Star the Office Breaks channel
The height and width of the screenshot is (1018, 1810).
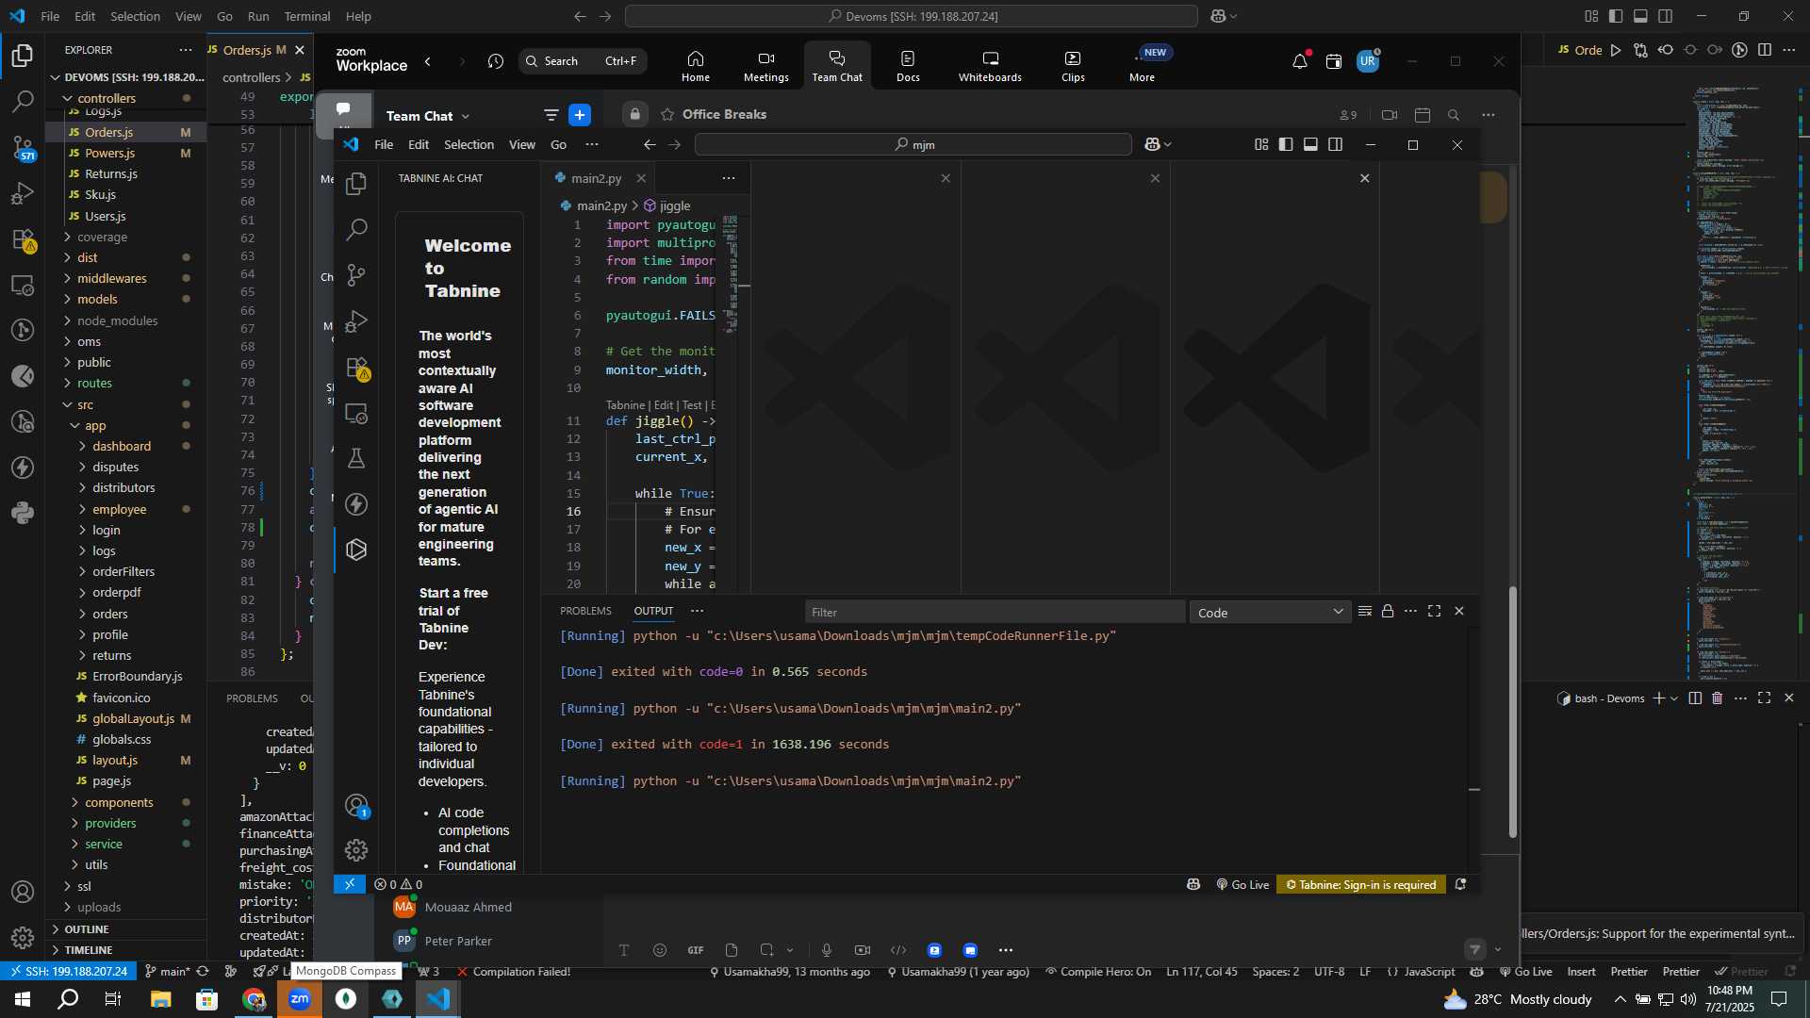pos(667,115)
